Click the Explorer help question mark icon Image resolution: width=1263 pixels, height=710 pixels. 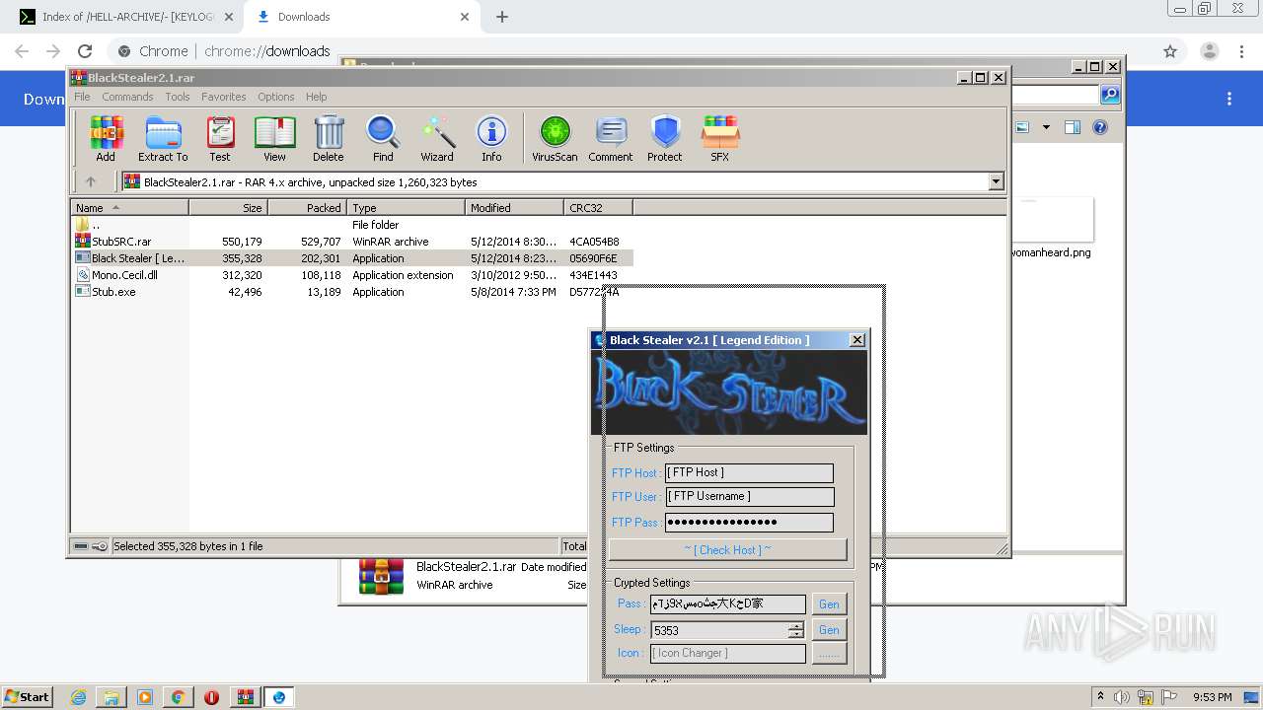click(x=1100, y=127)
